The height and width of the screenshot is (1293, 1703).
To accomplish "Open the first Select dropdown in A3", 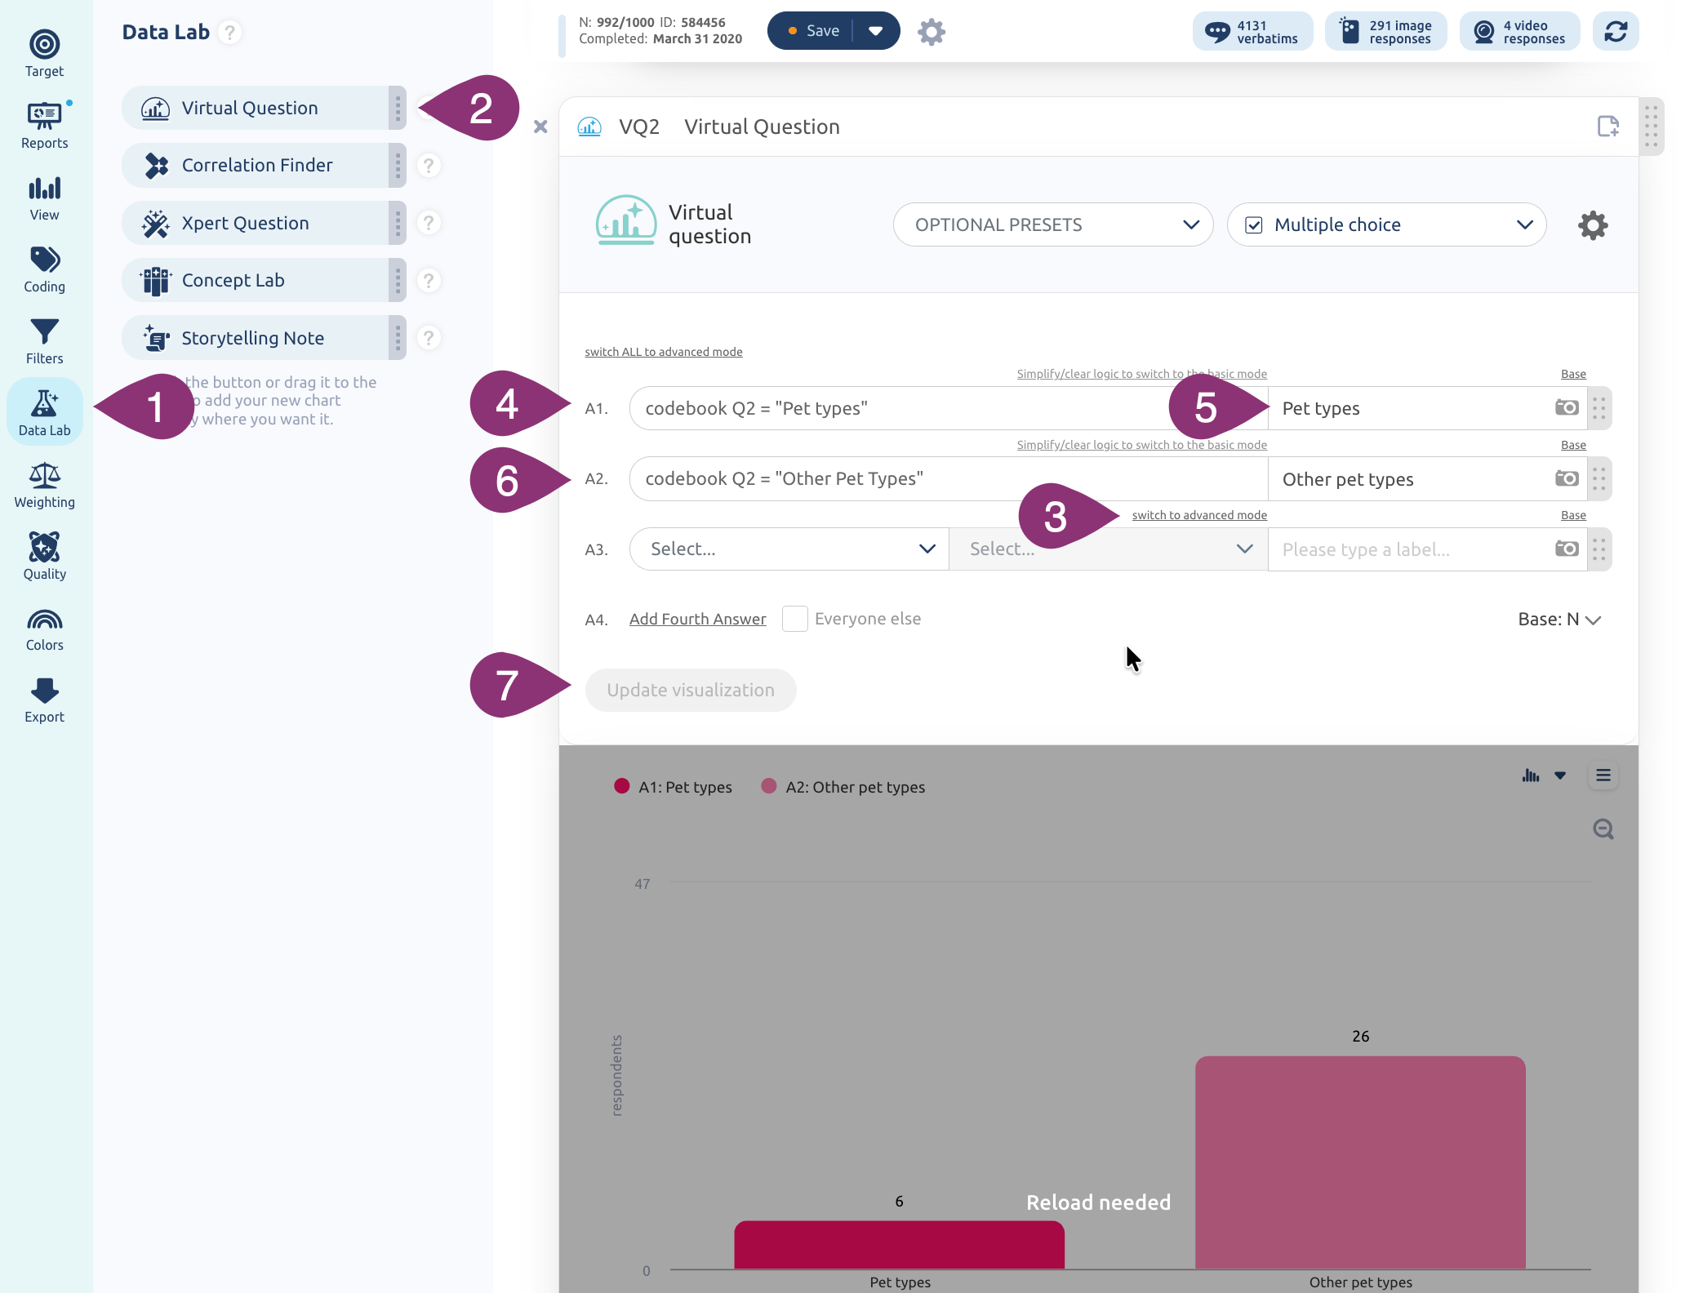I will pyautogui.click(x=789, y=549).
